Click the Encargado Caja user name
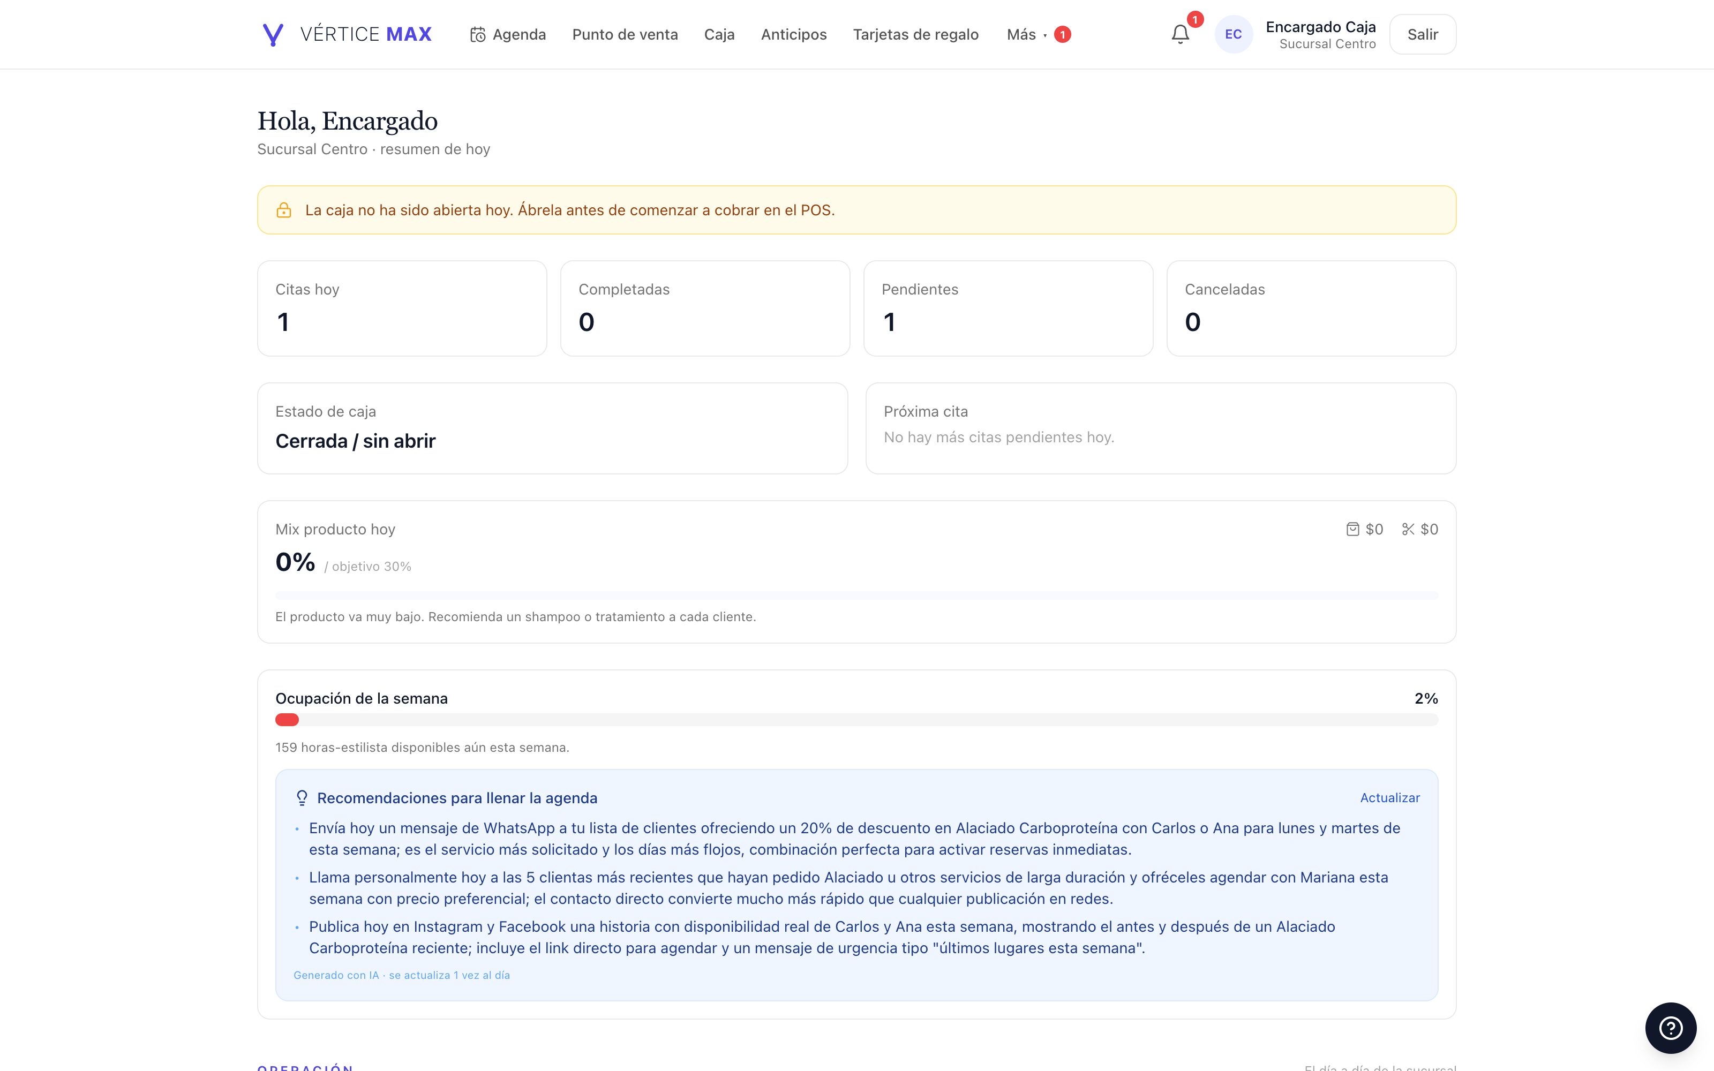This screenshot has width=1714, height=1071. (1321, 27)
